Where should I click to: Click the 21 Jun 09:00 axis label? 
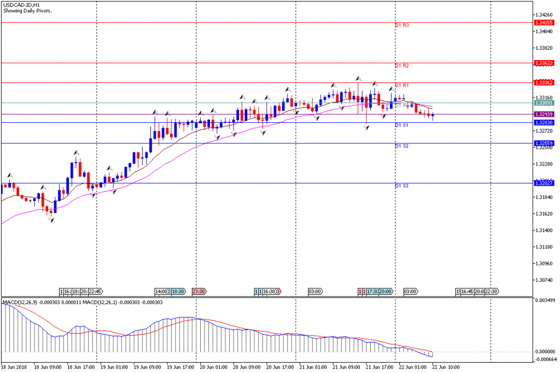346,368
